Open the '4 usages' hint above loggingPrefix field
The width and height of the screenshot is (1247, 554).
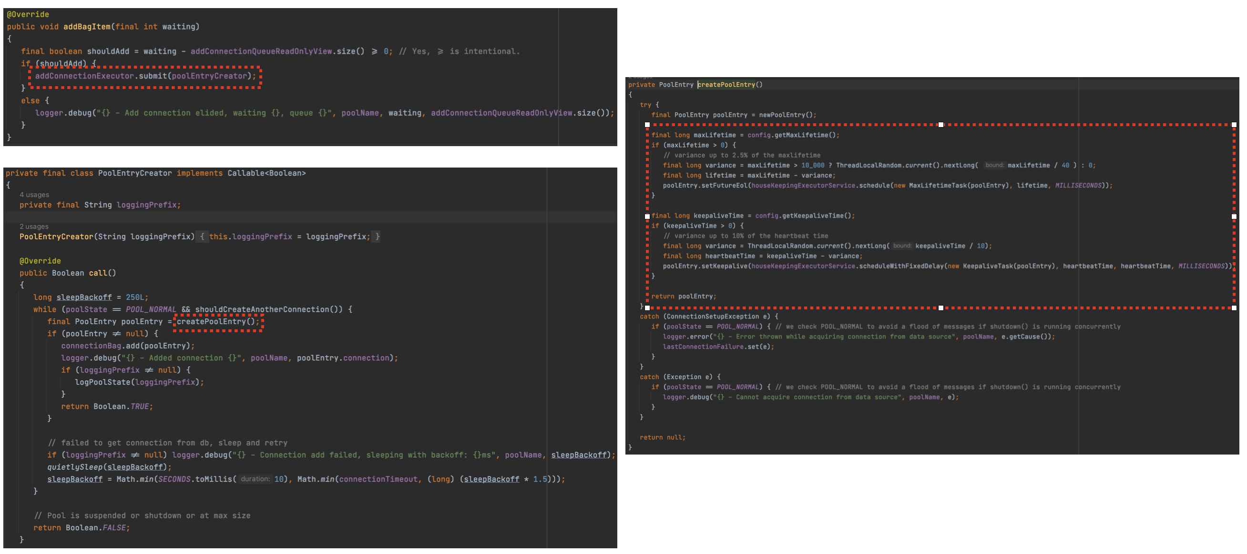click(x=34, y=195)
